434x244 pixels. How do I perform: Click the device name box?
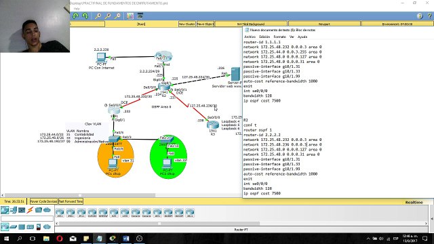(27, 218)
